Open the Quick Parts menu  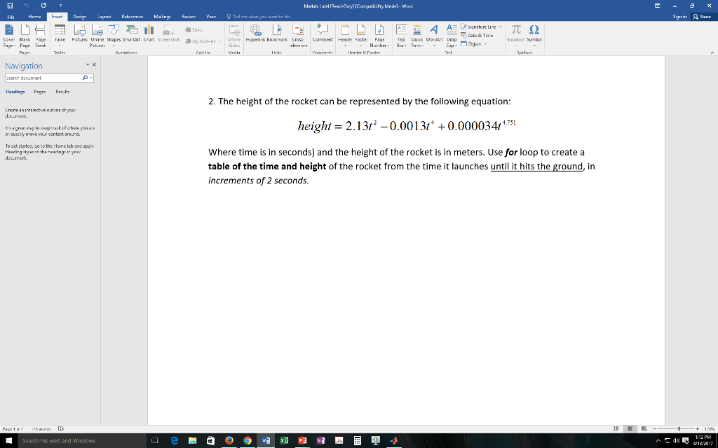coord(416,36)
